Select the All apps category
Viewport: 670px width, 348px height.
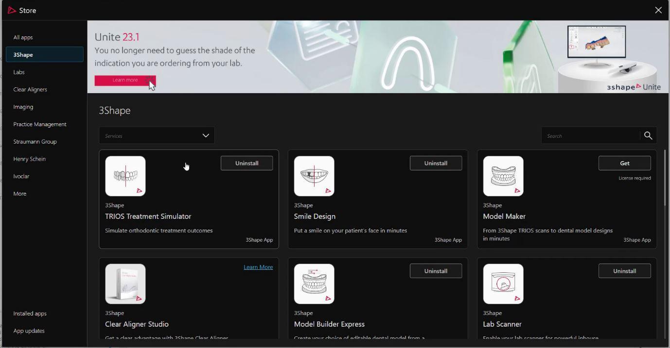(x=23, y=37)
